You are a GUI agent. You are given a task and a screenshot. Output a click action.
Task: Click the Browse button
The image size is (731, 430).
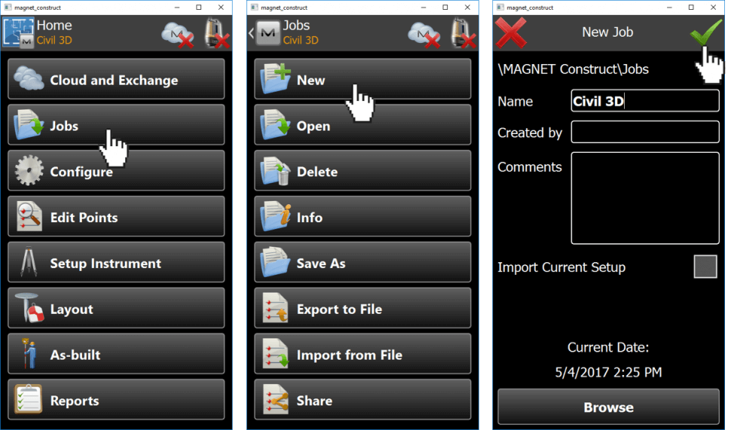(608, 407)
